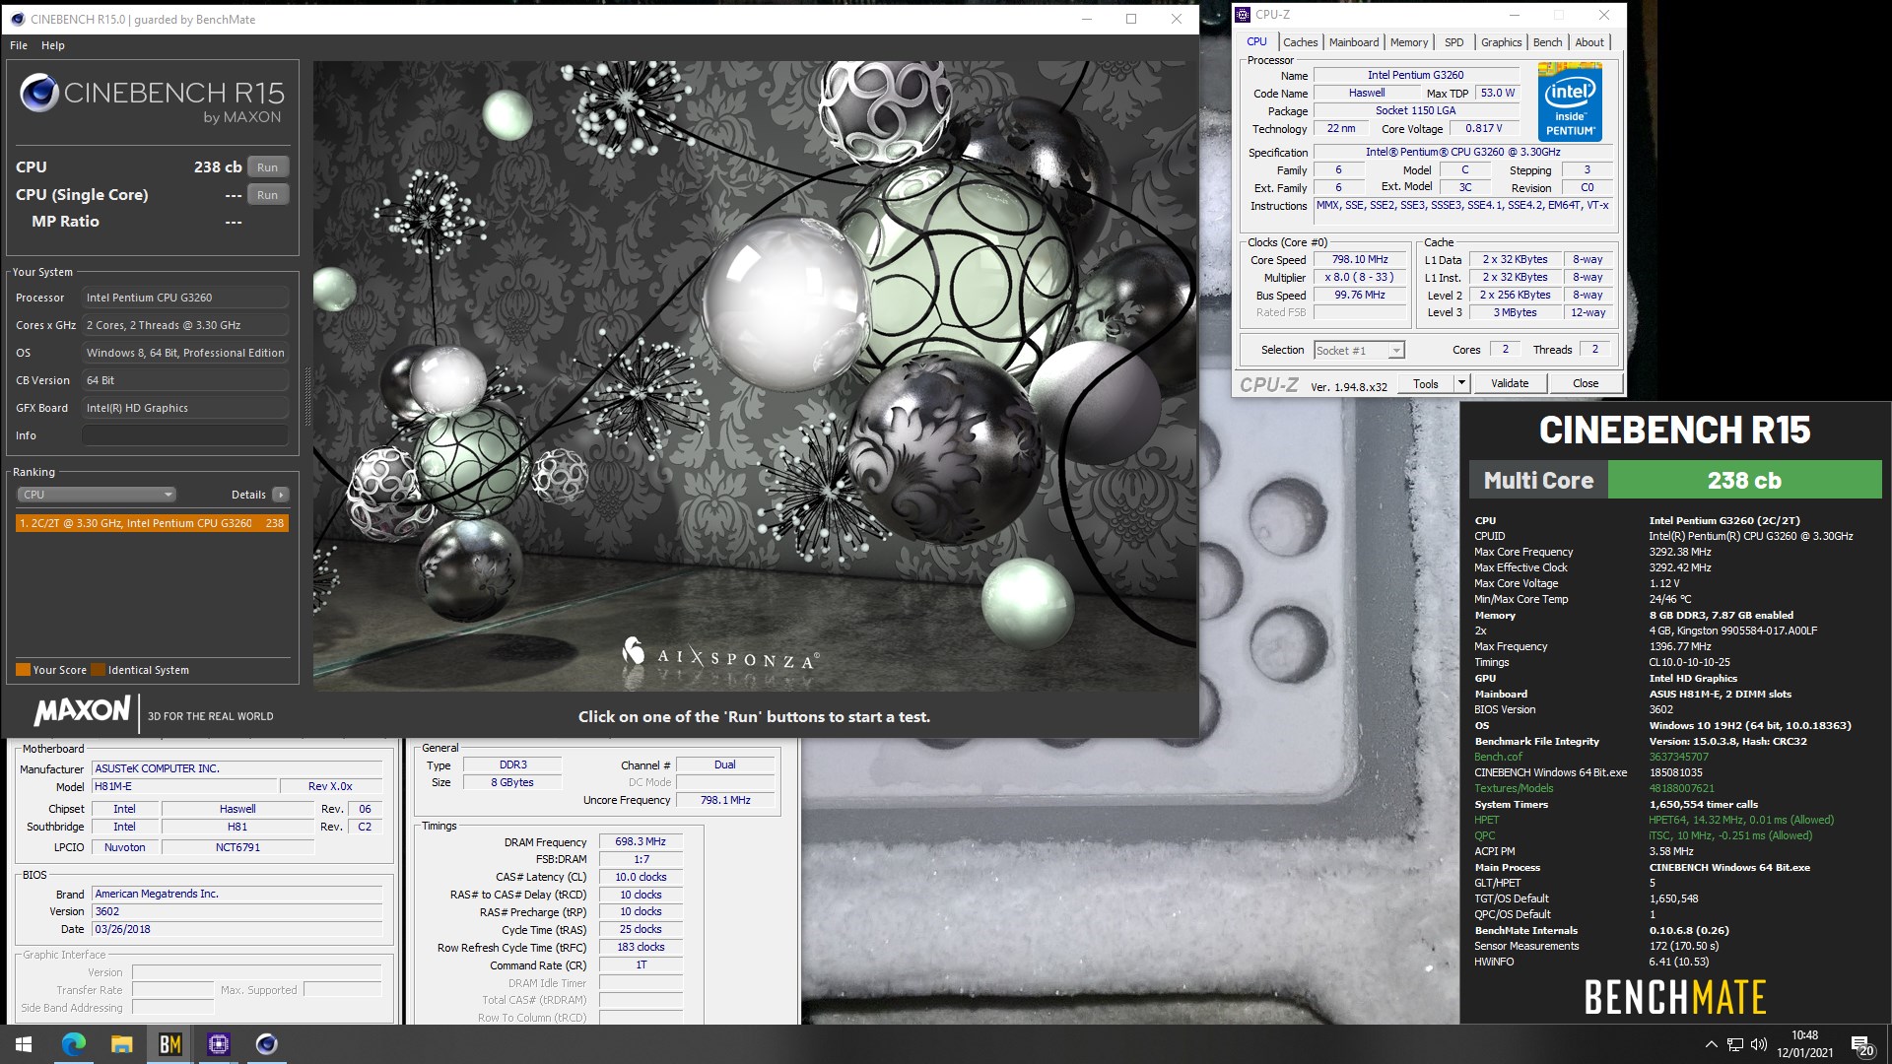This screenshot has width=1892, height=1064.
Task: Click the Ranking Details arrow button
Action: [x=281, y=495]
